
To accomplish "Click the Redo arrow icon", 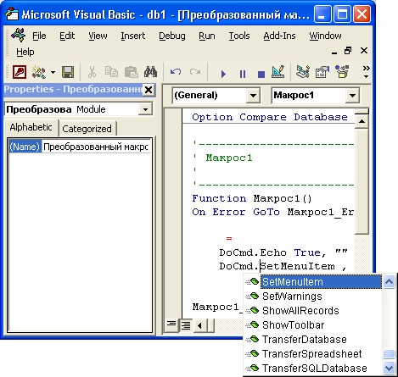I will click(195, 72).
